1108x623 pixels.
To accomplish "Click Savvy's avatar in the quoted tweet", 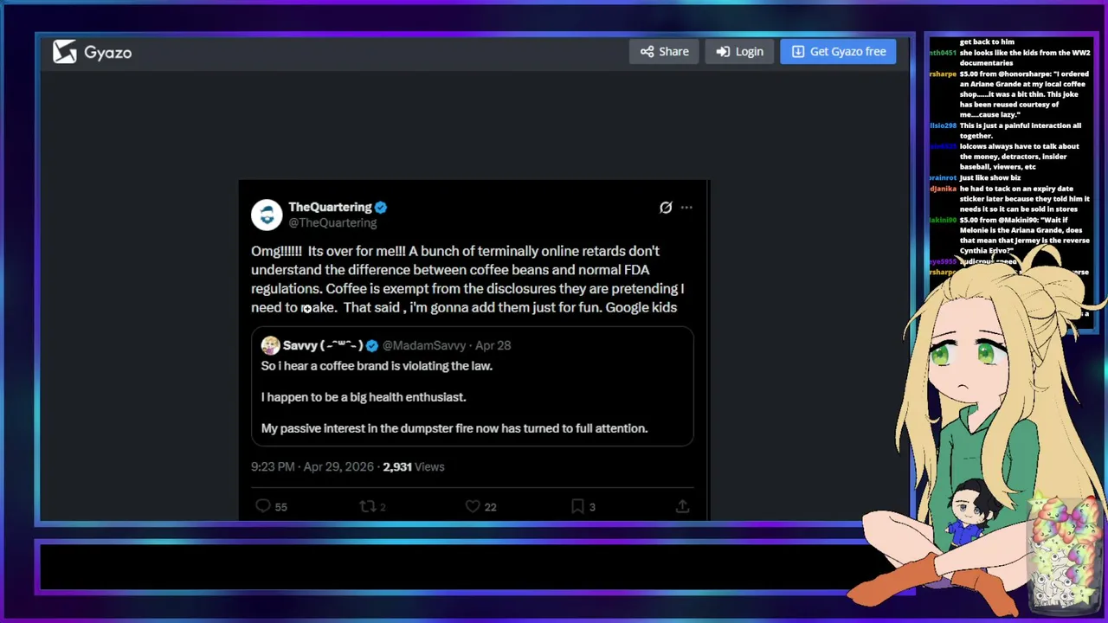I will [x=270, y=345].
